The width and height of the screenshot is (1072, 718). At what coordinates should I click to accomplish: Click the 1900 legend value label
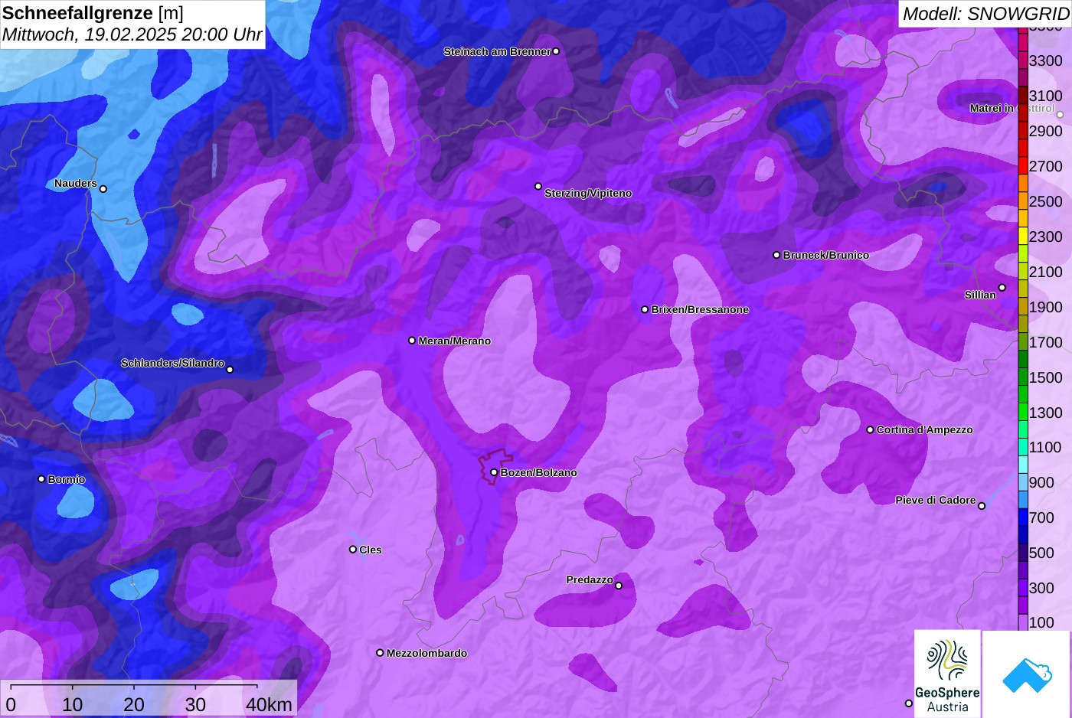pos(1046,307)
